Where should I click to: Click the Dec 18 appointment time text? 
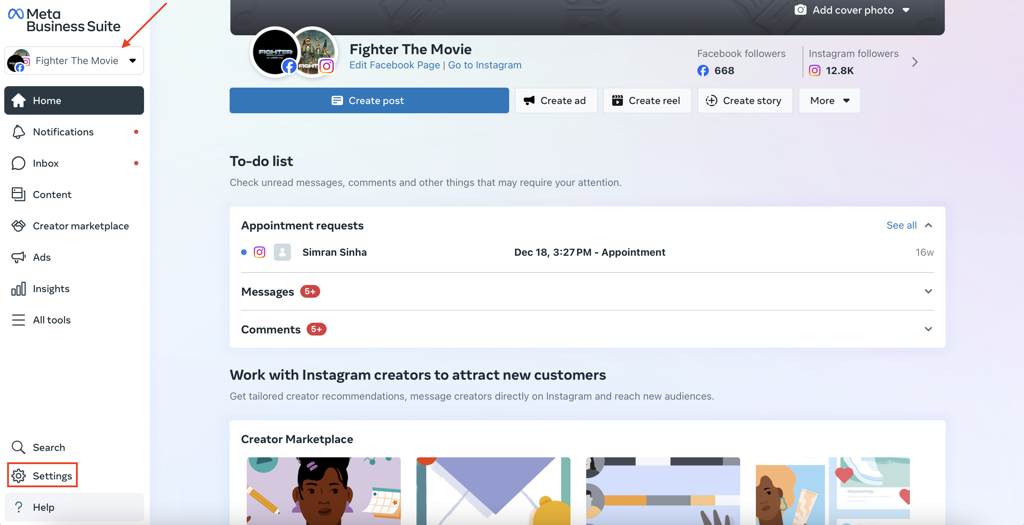pyautogui.click(x=589, y=252)
